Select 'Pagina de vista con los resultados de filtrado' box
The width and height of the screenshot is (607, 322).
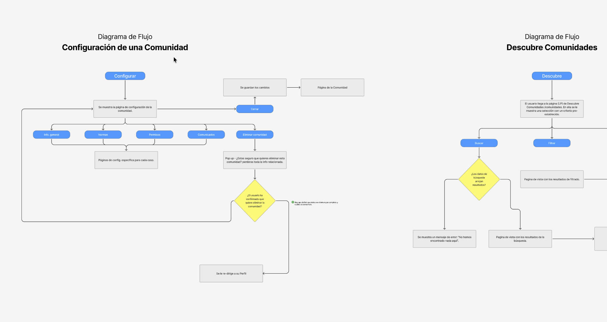pyautogui.click(x=552, y=179)
